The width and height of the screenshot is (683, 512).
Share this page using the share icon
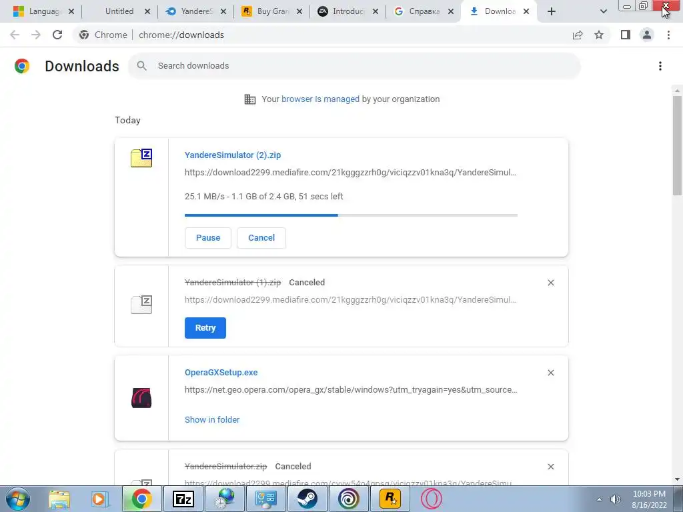pyautogui.click(x=578, y=35)
